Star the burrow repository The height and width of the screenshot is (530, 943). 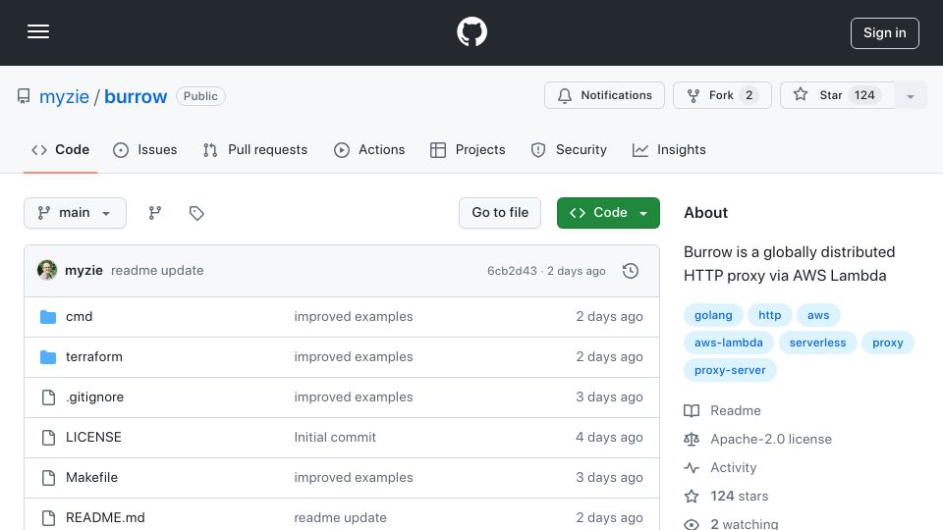837,95
